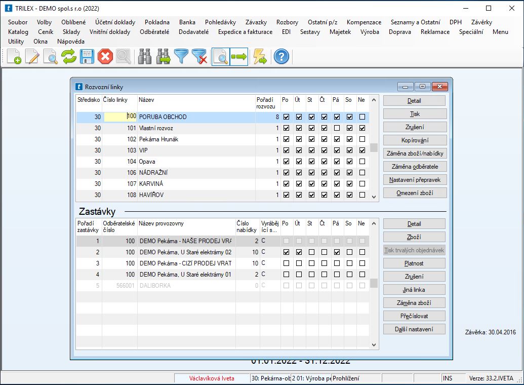Toggle the highlighted document preview icon

221,57
